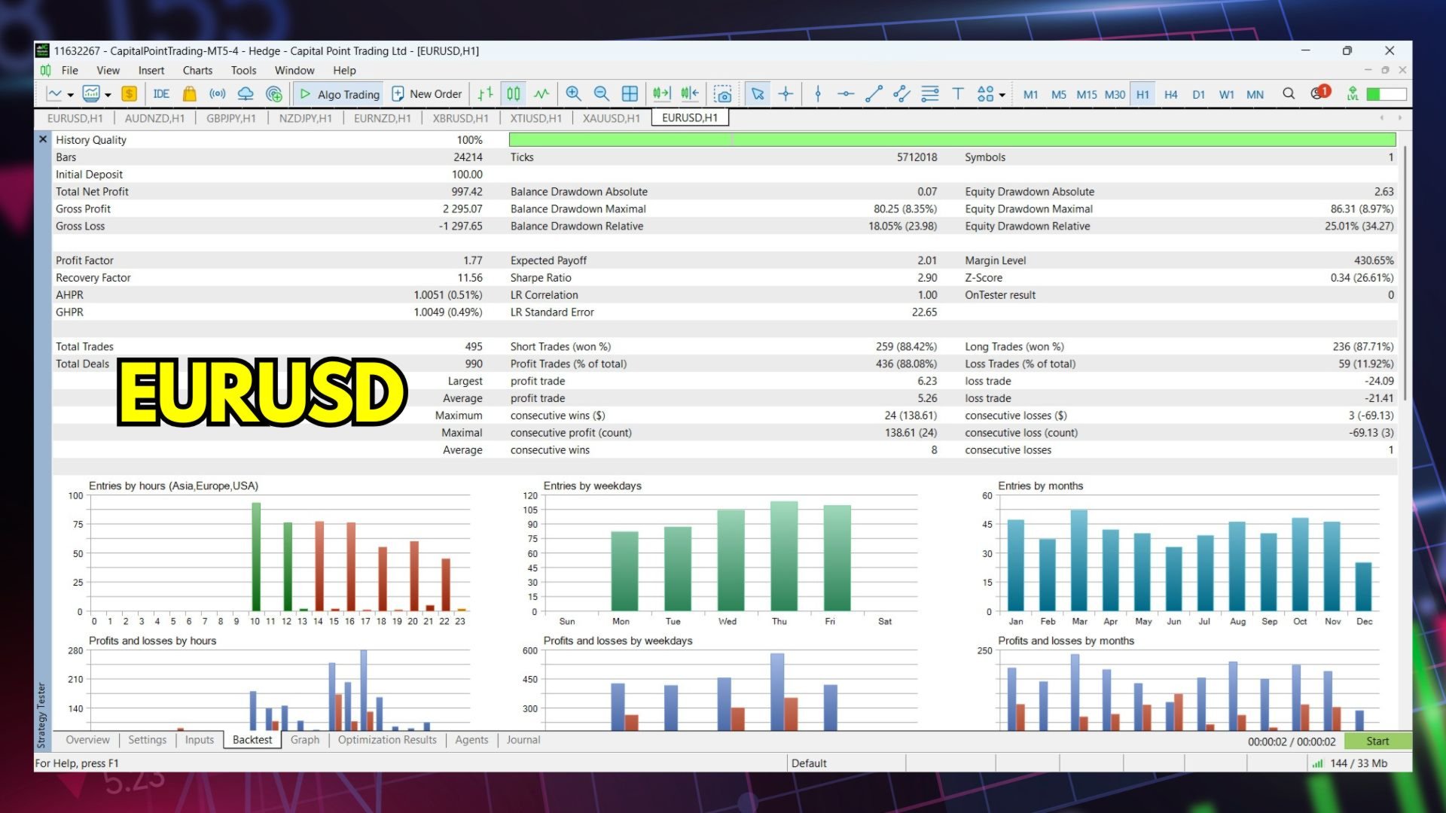The height and width of the screenshot is (813, 1446).
Task: Open the shapes objects dropdown arrow
Action: tap(1002, 95)
